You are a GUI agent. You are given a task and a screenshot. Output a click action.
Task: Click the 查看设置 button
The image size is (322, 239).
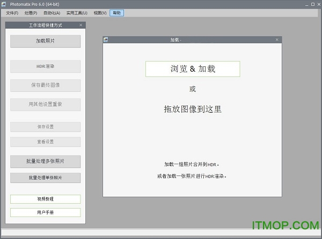coord(45,142)
